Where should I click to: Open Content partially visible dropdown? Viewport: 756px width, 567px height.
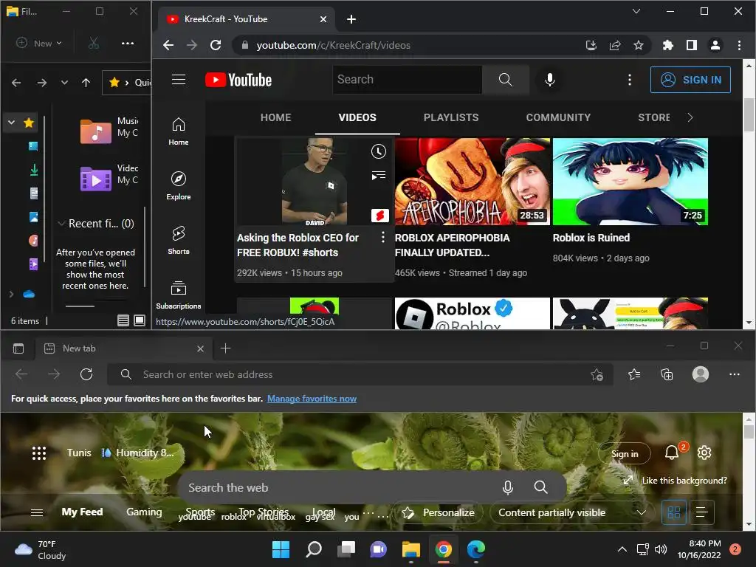(x=572, y=512)
